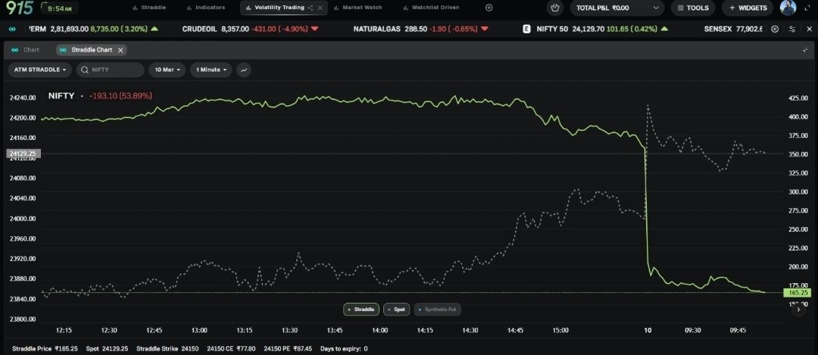Switch to Watchlist Driven tab
Screen dimensions: 818x355
coord(431,8)
